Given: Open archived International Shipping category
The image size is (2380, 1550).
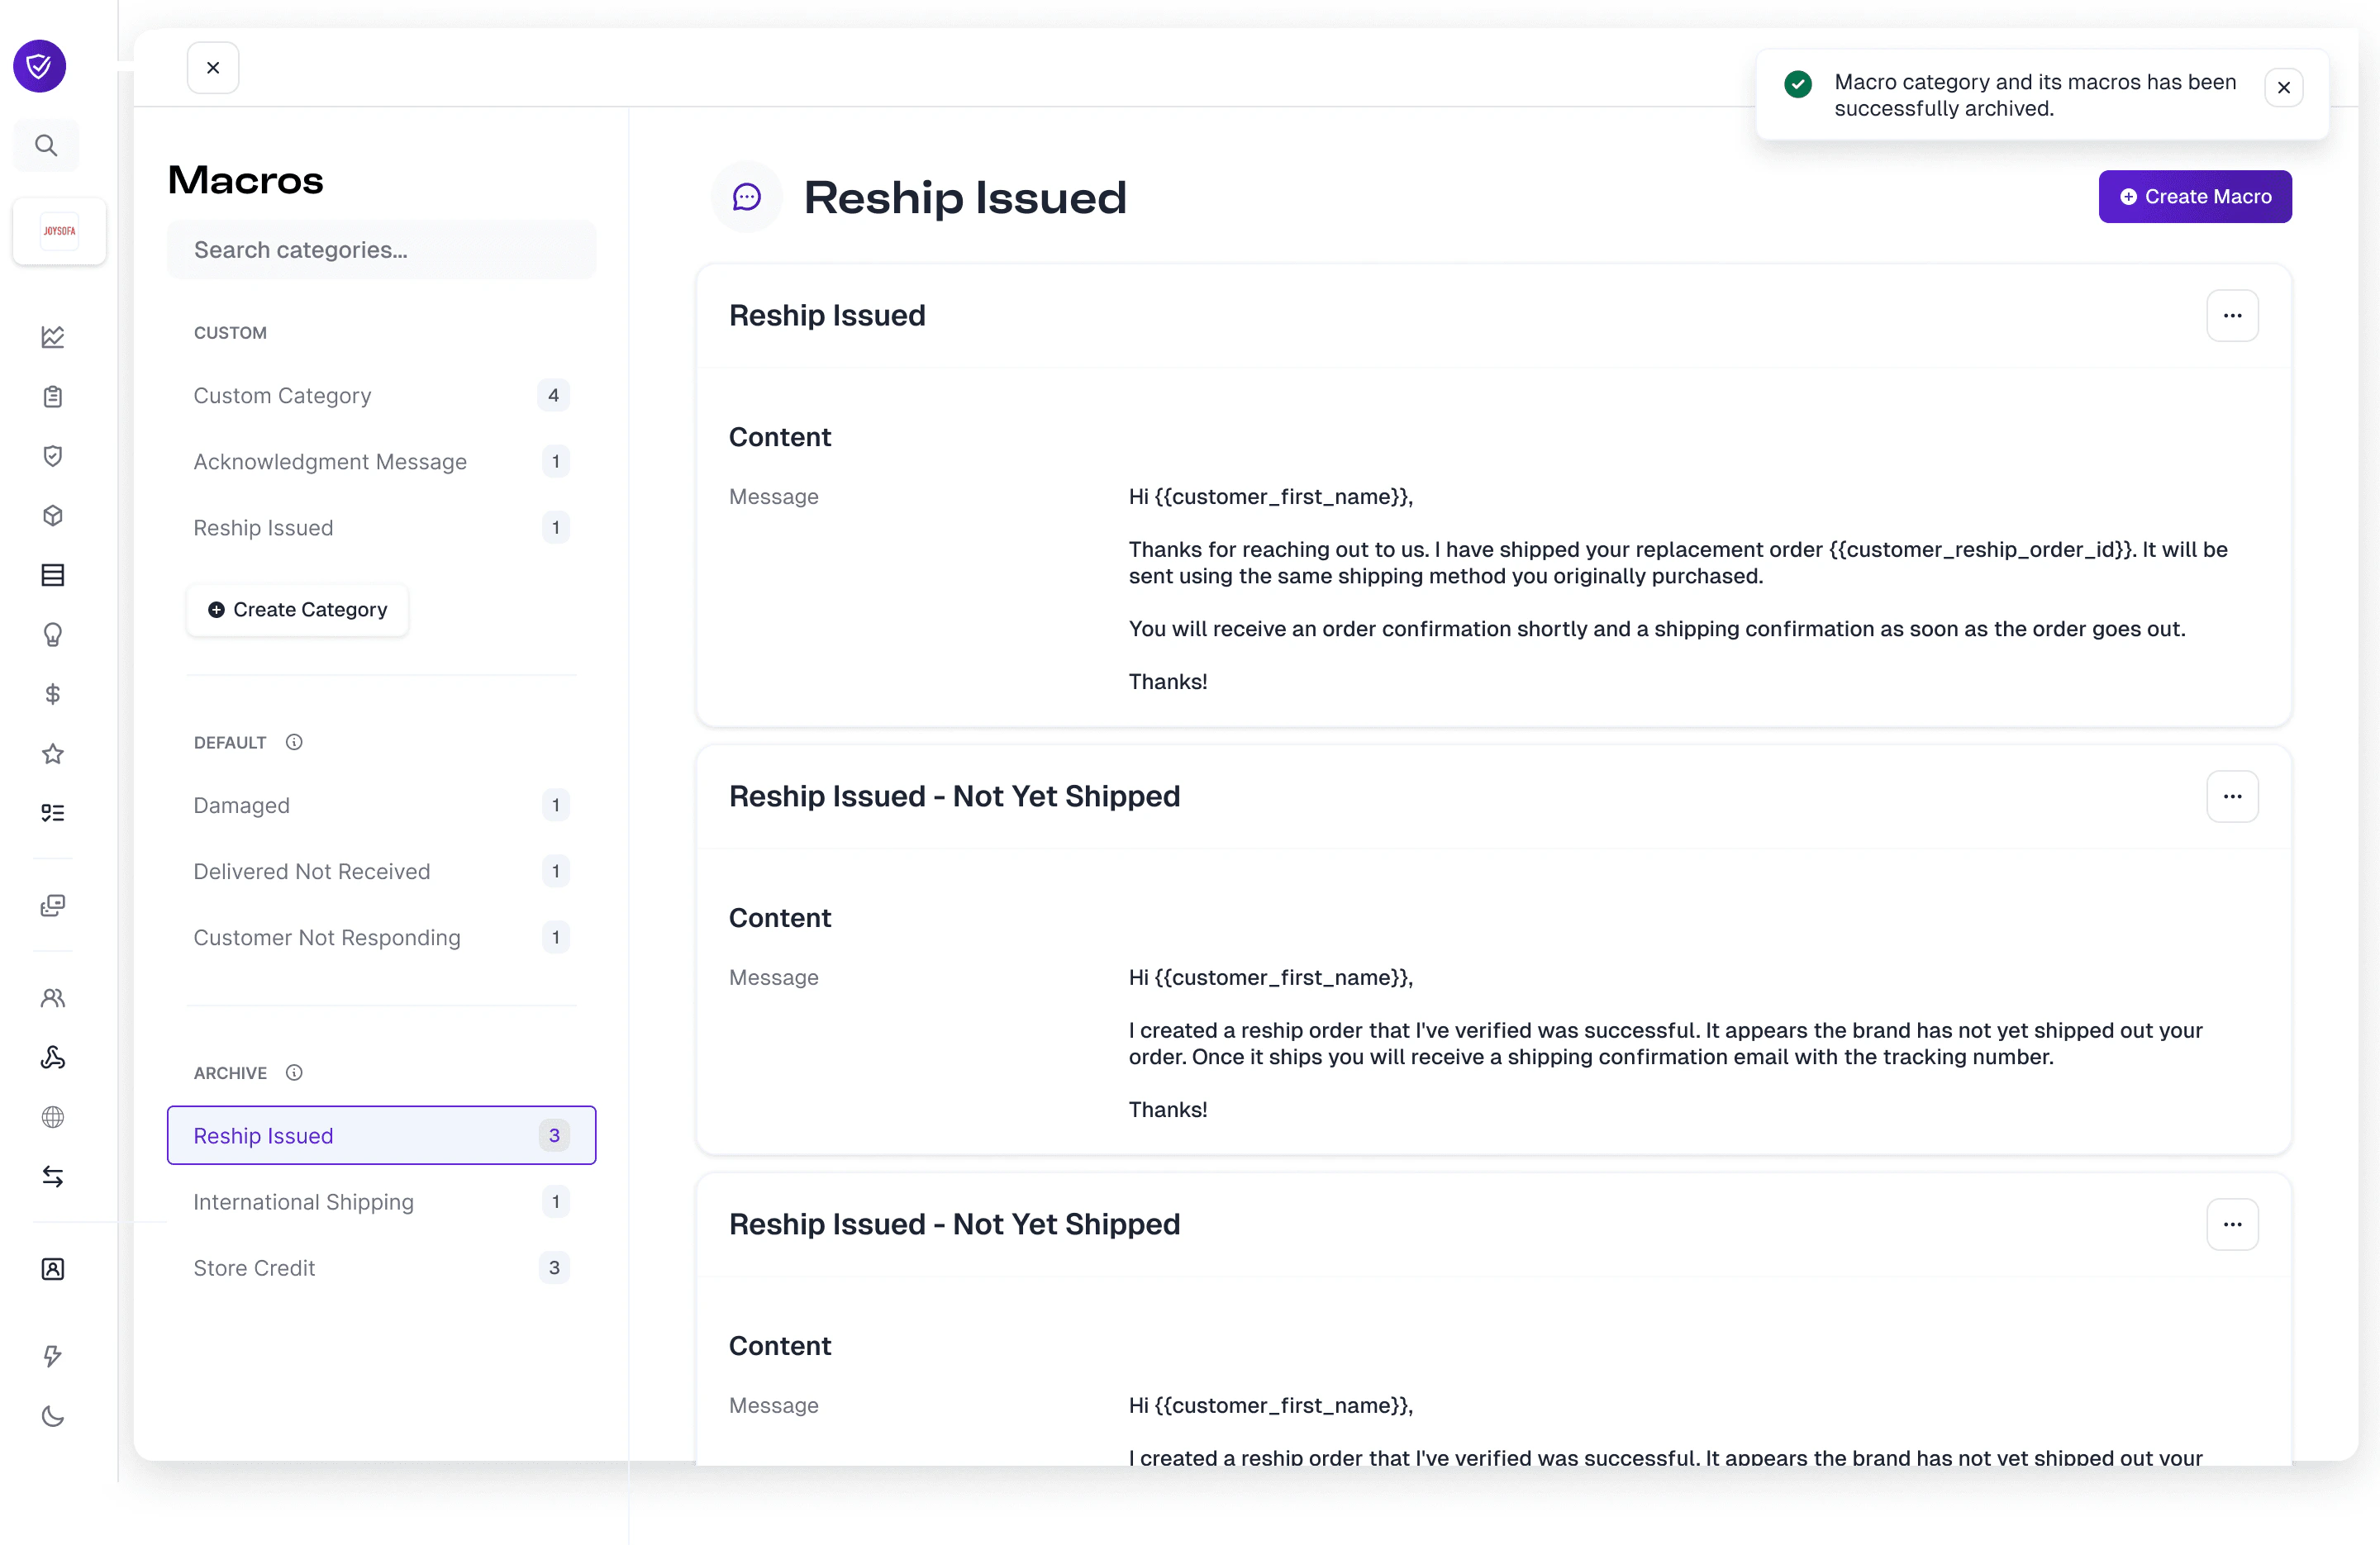Looking at the screenshot, I should pyautogui.click(x=382, y=1202).
